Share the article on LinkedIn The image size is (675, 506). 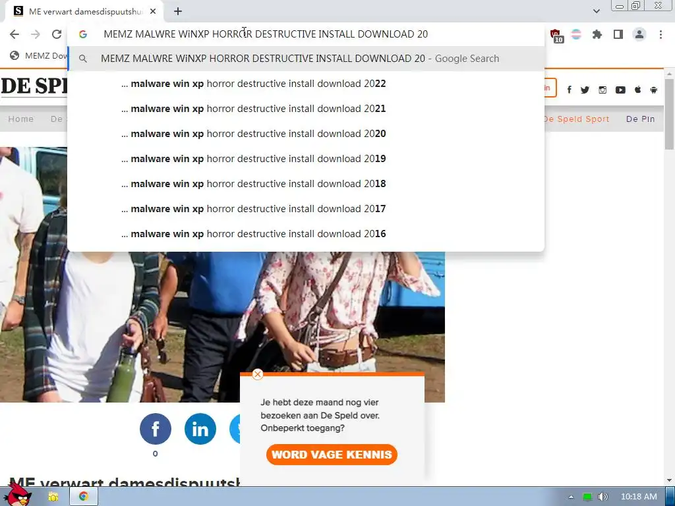(x=200, y=428)
